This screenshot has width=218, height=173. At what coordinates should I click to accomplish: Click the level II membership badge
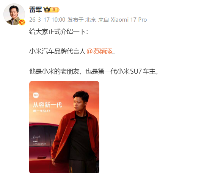pyautogui.click(x=55, y=10)
